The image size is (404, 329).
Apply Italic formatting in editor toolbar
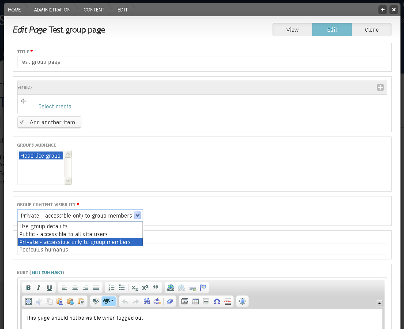click(x=39, y=288)
